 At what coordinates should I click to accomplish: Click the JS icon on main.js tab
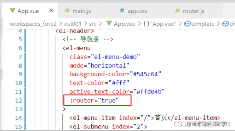point(67,11)
